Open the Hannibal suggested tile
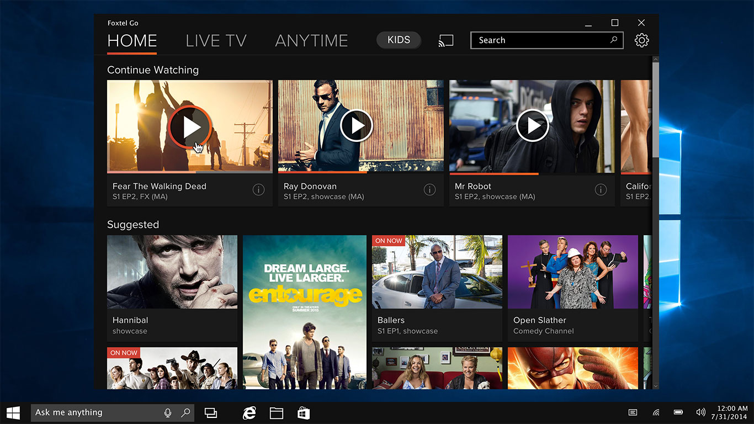The image size is (754, 424). [172, 288]
